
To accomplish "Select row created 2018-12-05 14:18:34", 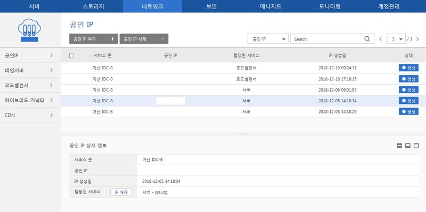I will 243,101.
